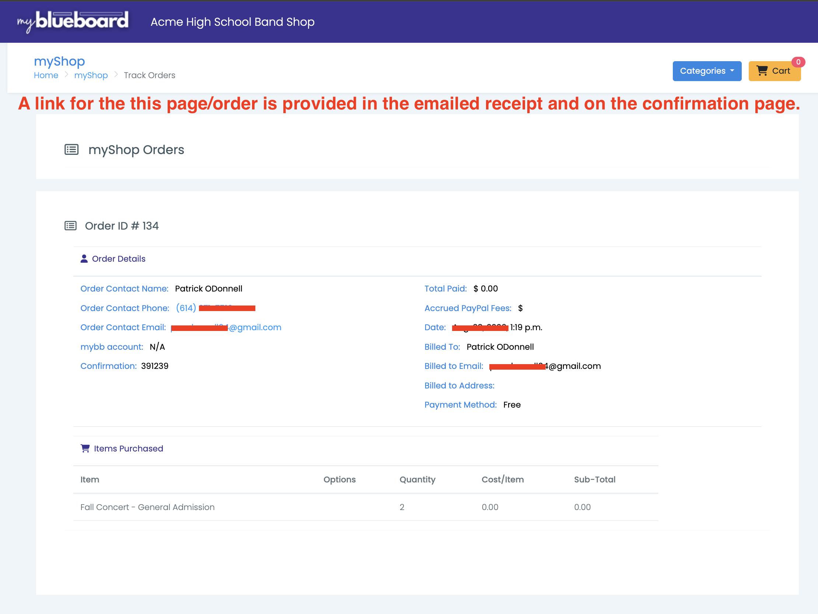Viewport: 818px width, 614px height.
Task: Go to Home breadcrumb link
Action: click(46, 75)
